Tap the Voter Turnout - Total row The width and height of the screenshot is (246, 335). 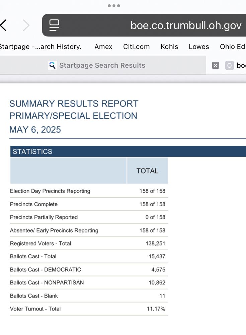click(89, 309)
